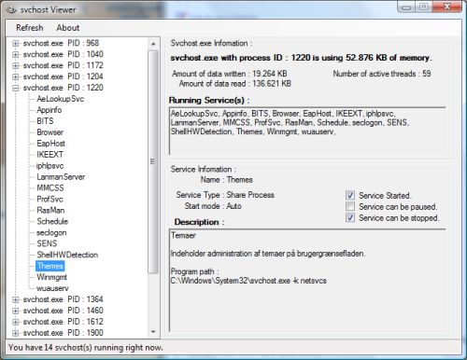Select AeLookupSvc service in tree

pyautogui.click(x=61, y=99)
